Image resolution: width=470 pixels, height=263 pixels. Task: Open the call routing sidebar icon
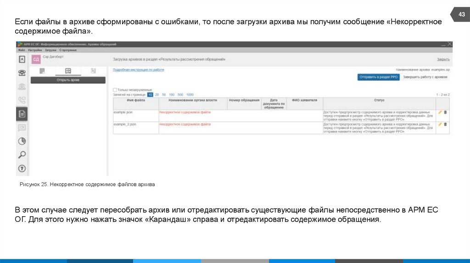(22, 100)
